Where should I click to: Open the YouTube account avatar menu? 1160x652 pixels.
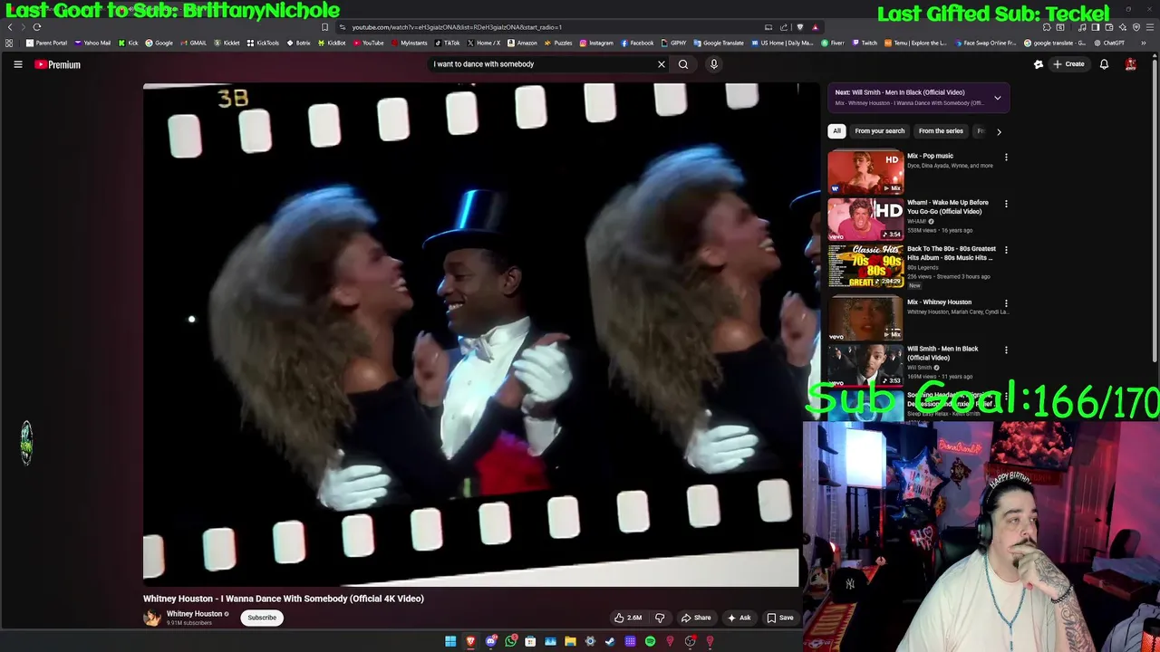pos(1130,64)
